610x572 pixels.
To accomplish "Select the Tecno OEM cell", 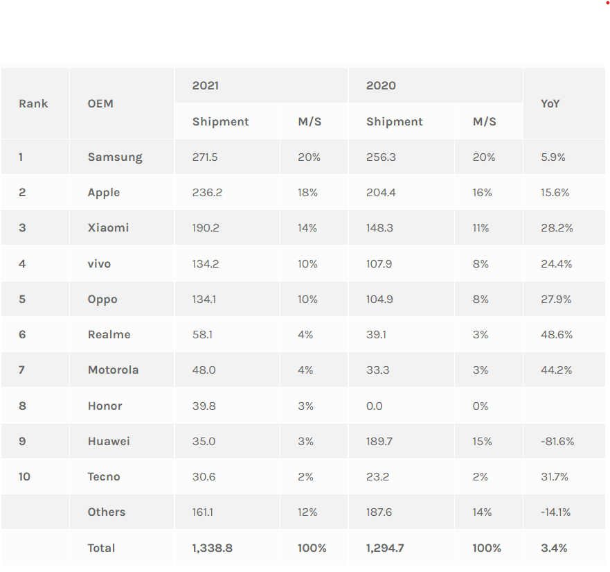I will 104,476.
